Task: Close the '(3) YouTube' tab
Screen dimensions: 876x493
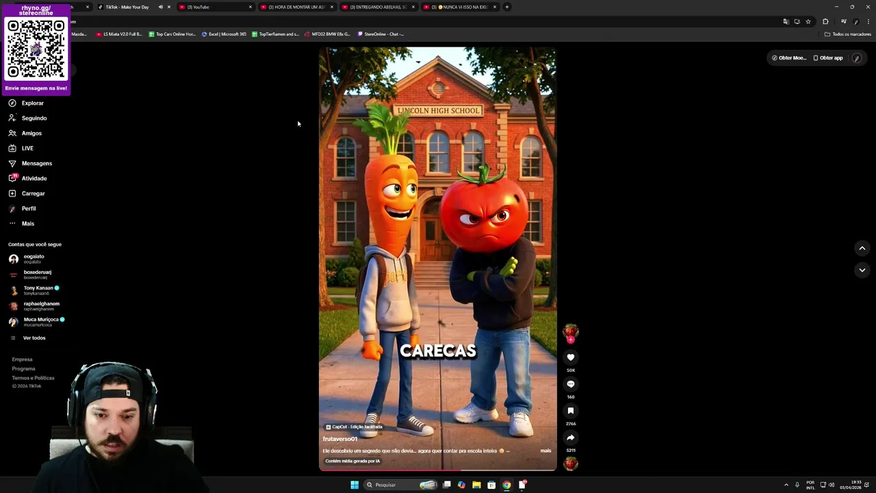Action: click(x=250, y=7)
